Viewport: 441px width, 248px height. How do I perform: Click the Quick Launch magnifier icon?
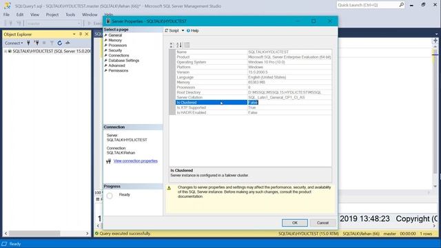[401, 5]
